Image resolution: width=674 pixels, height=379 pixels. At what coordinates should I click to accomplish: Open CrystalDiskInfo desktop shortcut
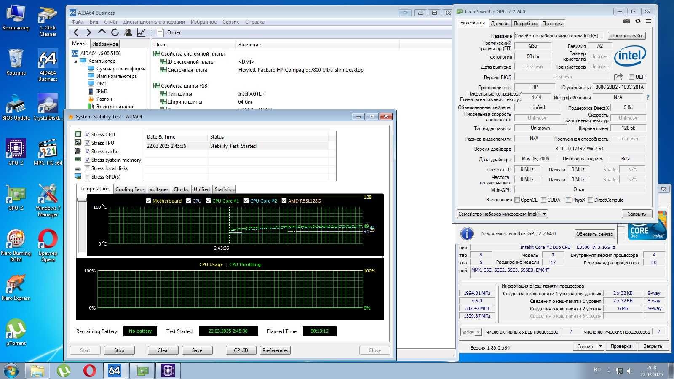tap(48, 107)
